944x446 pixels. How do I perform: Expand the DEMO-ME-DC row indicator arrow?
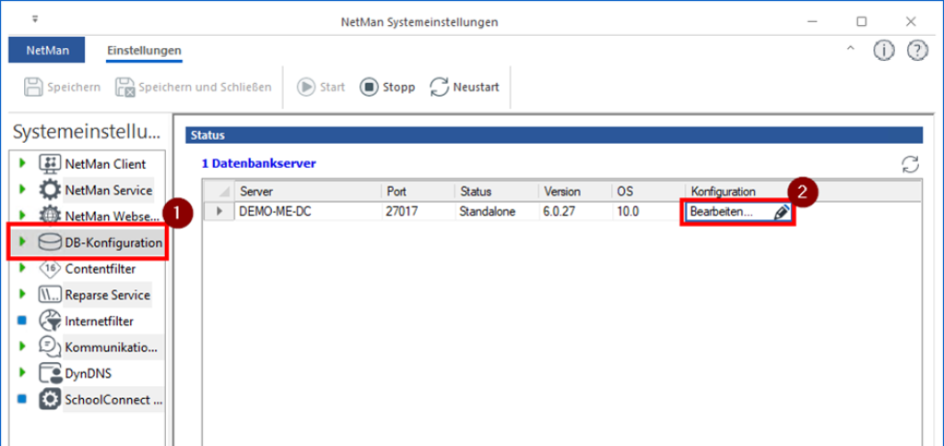point(219,212)
